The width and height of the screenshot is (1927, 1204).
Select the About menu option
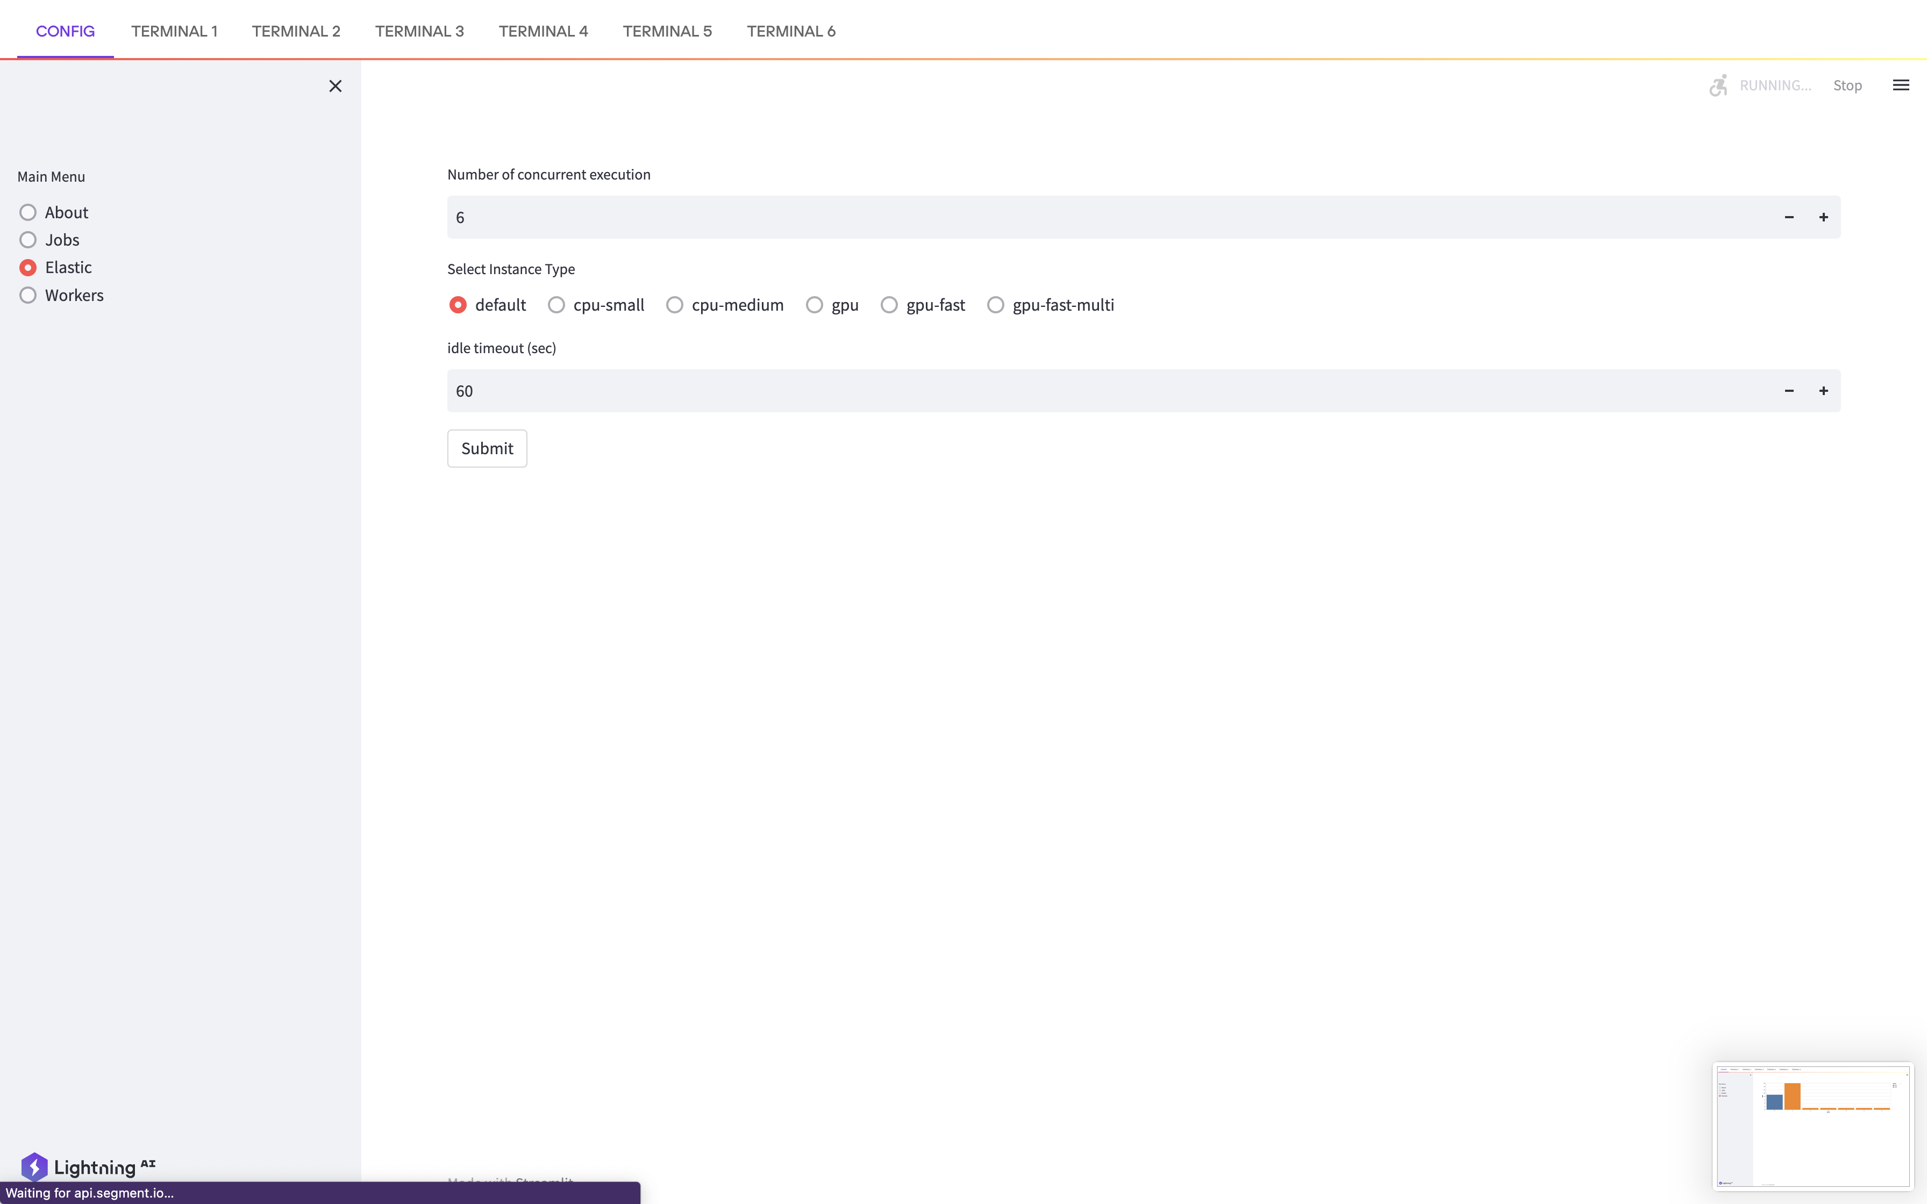[28, 213]
